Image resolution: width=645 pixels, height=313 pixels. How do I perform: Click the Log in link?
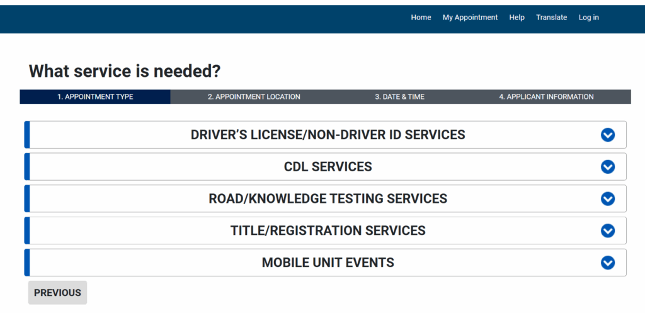588,18
